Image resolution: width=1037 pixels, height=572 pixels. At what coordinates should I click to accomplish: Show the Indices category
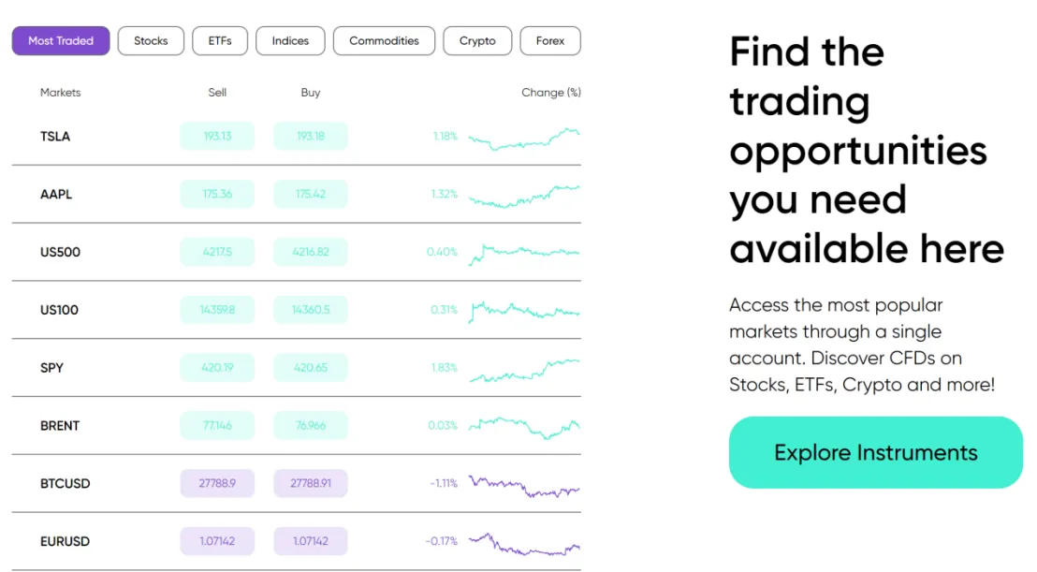(x=290, y=41)
